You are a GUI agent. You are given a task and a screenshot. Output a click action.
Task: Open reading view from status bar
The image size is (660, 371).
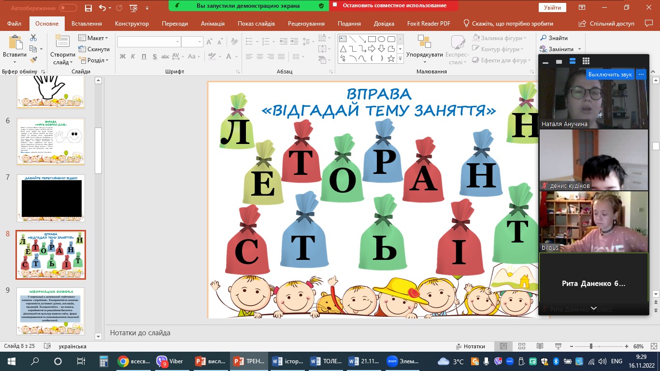(x=539, y=346)
